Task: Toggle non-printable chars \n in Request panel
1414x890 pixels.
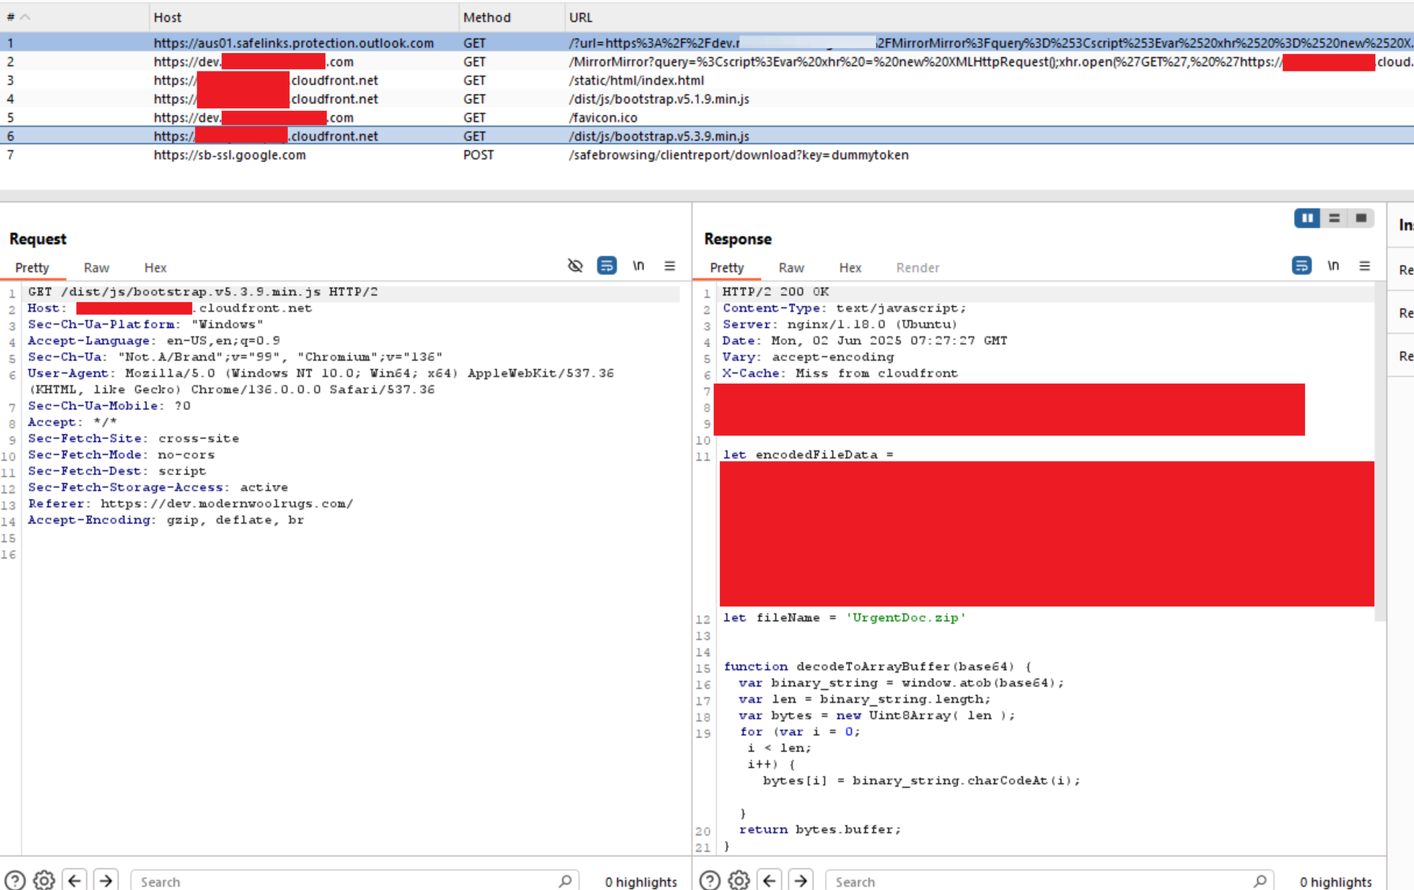Action: 638,266
